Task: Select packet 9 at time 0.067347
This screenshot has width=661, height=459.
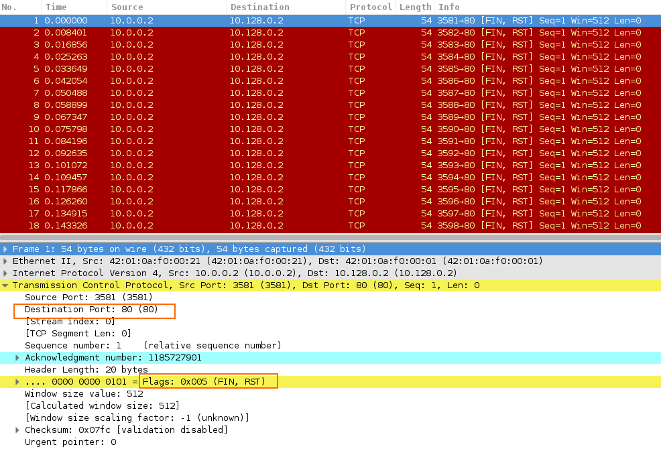Action: pos(330,117)
